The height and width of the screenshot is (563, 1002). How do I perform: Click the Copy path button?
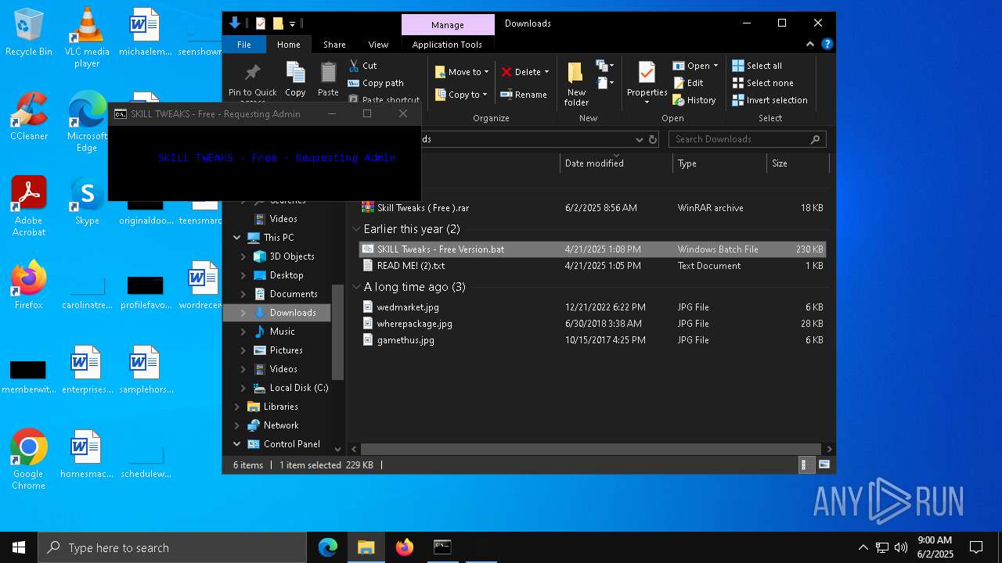point(376,83)
